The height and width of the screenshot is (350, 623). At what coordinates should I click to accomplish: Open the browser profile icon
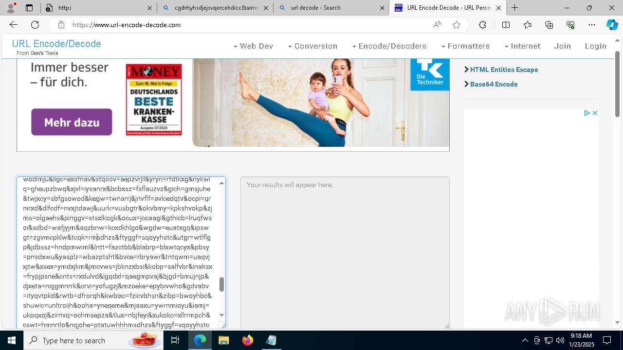tap(11, 8)
